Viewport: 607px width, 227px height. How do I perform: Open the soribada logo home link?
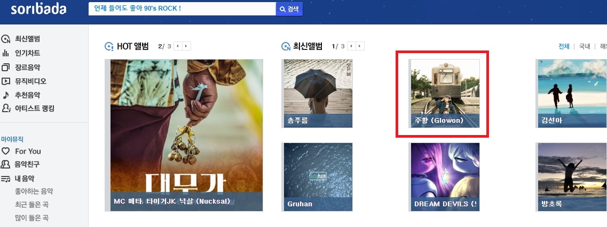(x=39, y=9)
